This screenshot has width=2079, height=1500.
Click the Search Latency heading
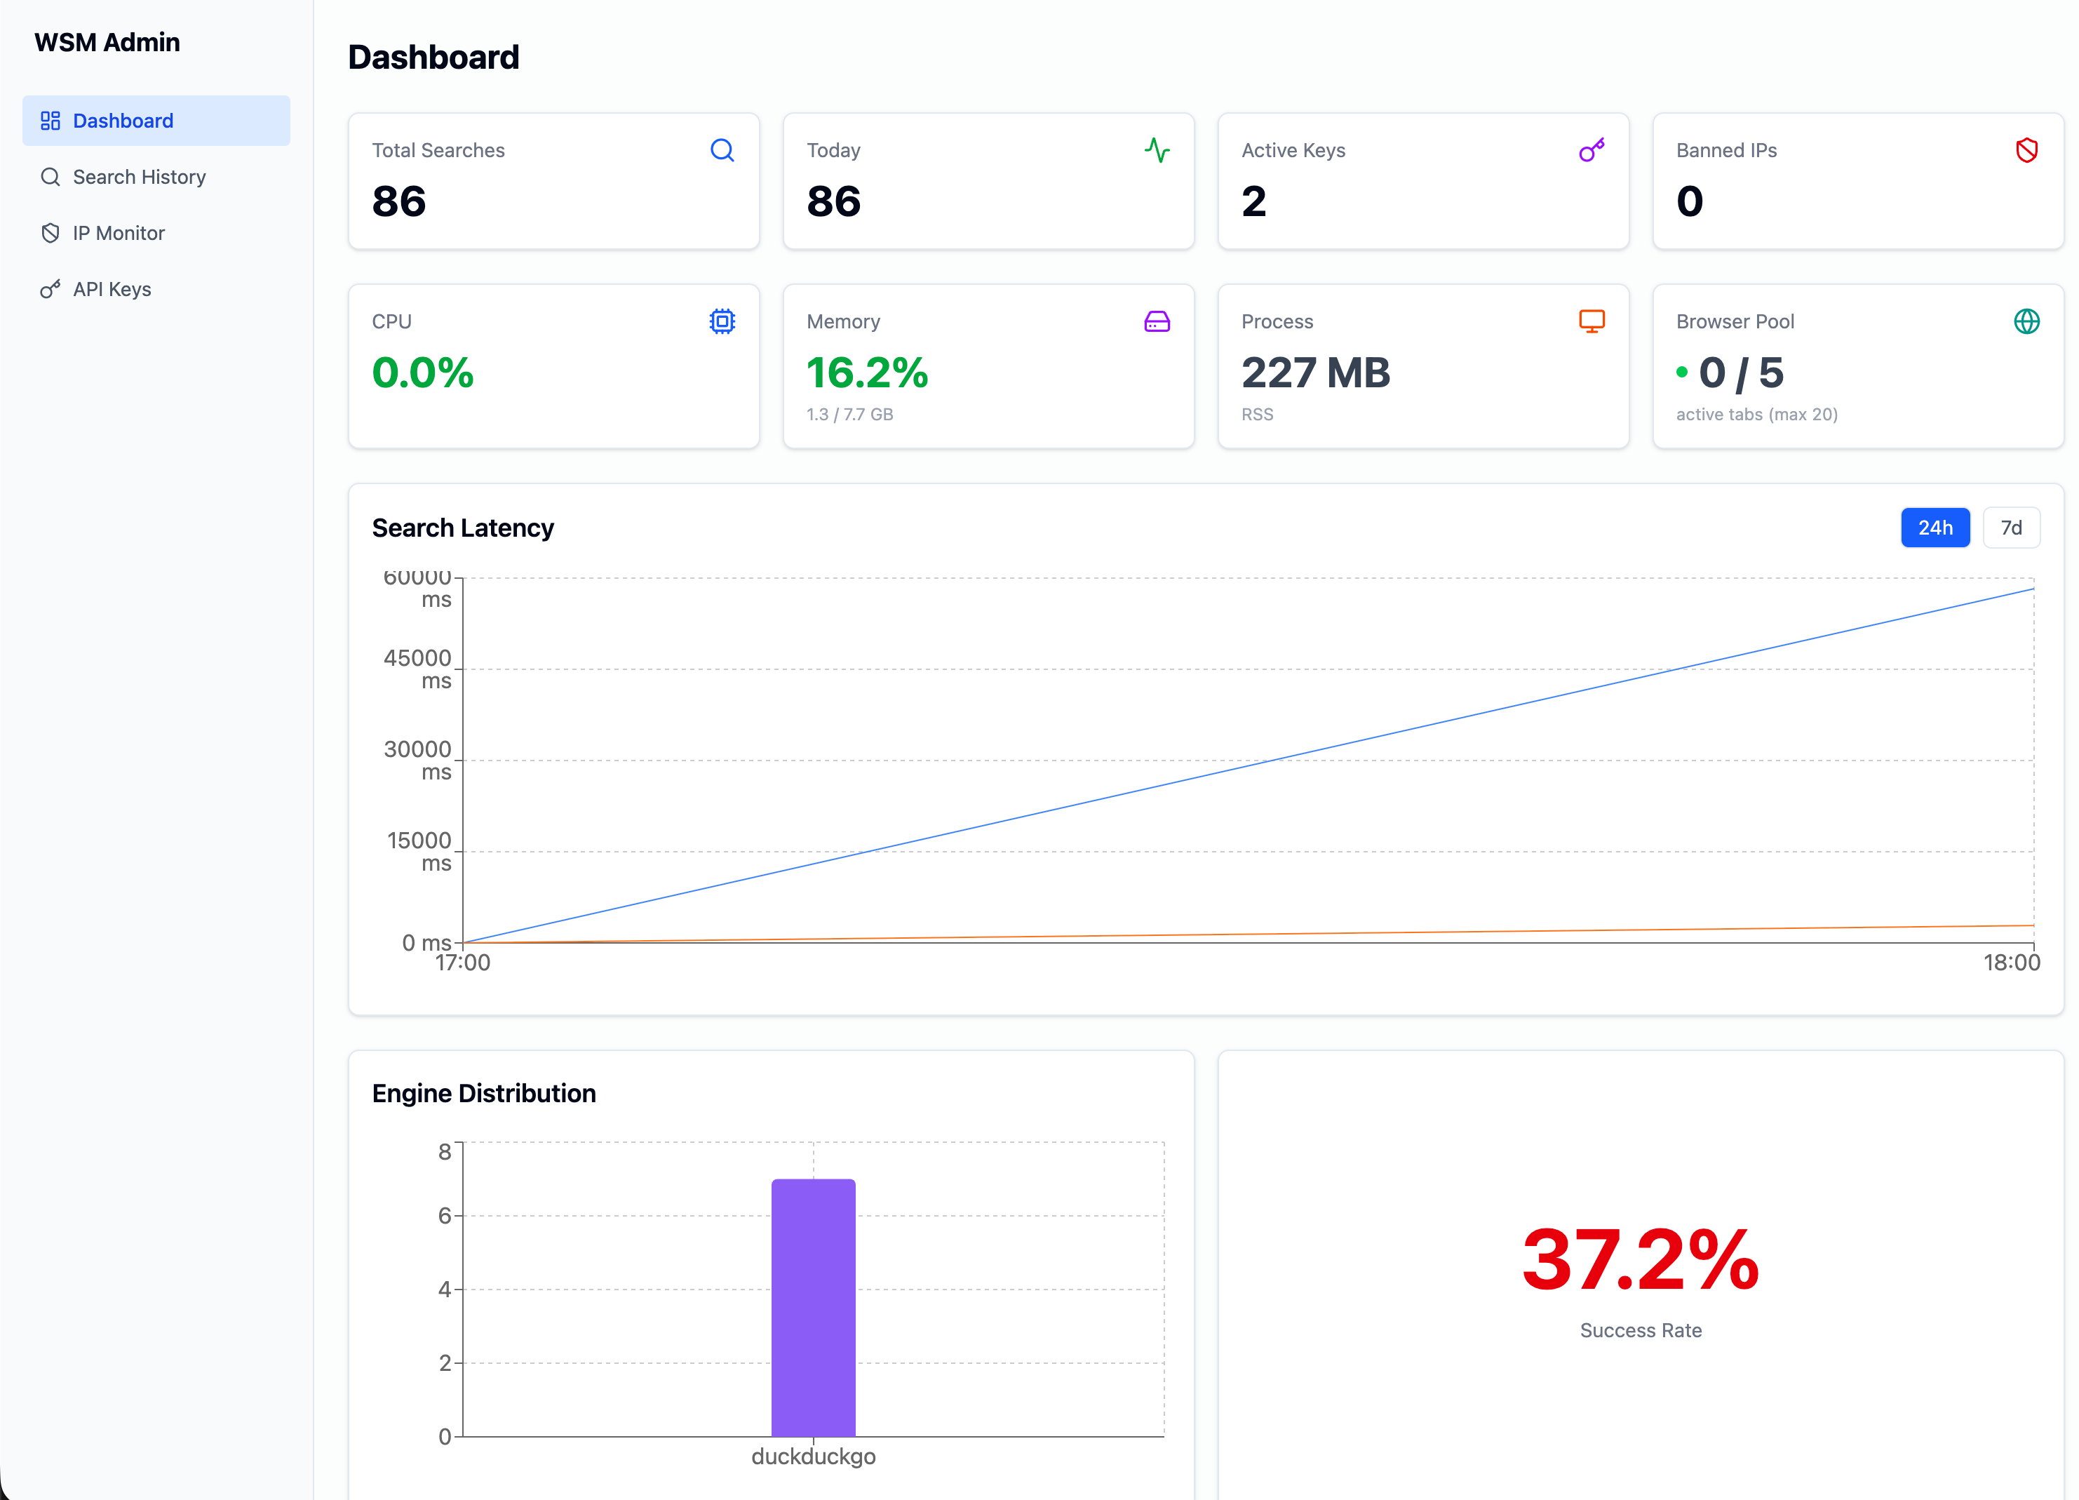[463, 528]
